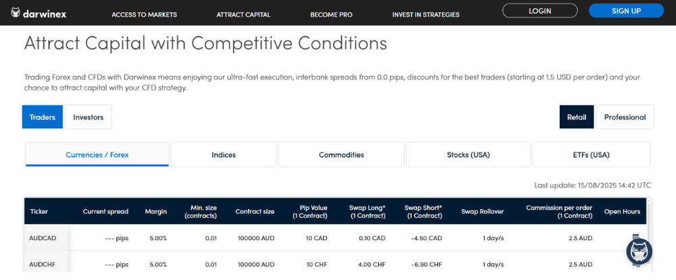Click the Login button

540,11
